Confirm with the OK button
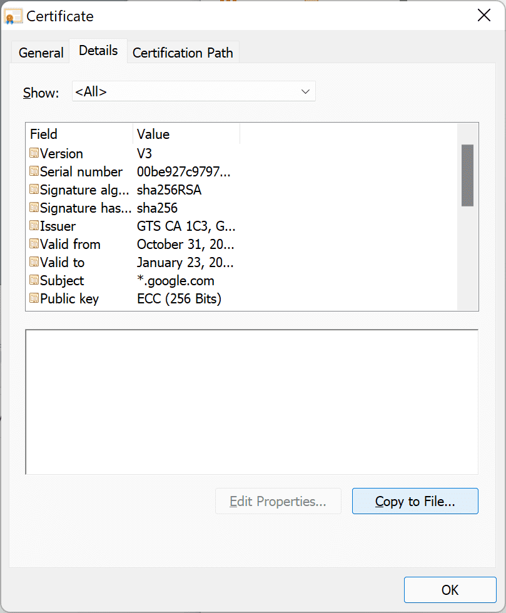Image resolution: width=506 pixels, height=613 pixels. pyautogui.click(x=450, y=589)
